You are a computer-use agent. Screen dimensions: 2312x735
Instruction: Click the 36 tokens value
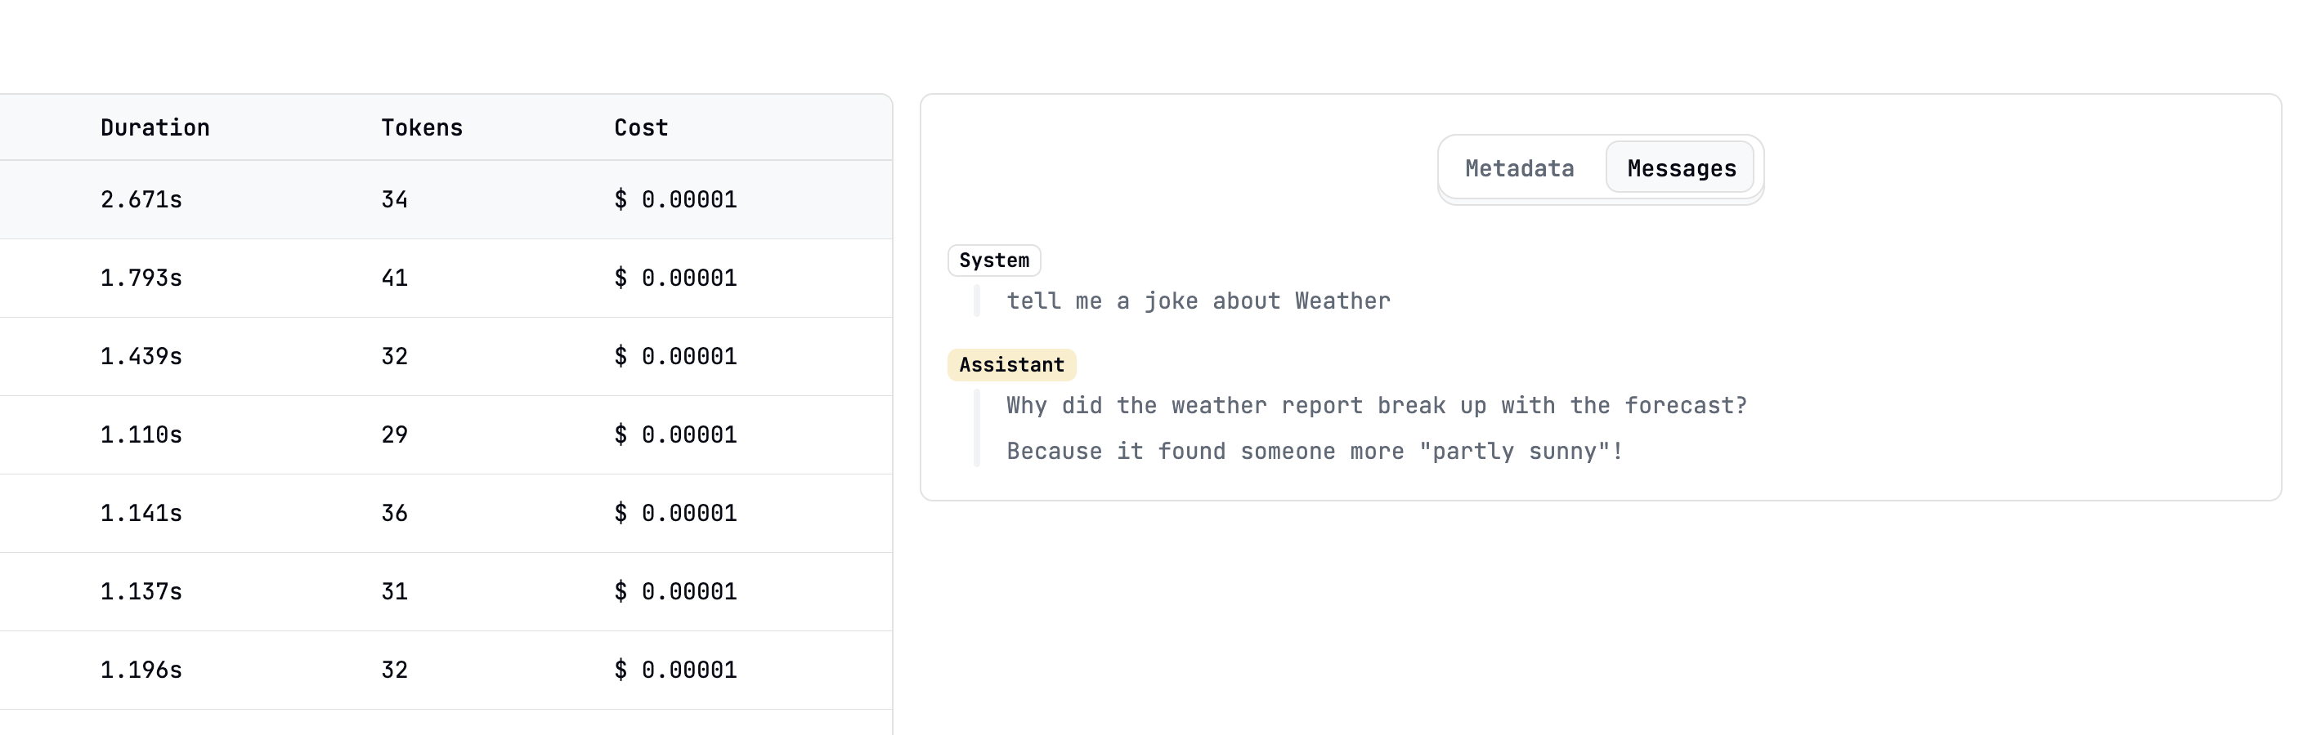pos(394,514)
